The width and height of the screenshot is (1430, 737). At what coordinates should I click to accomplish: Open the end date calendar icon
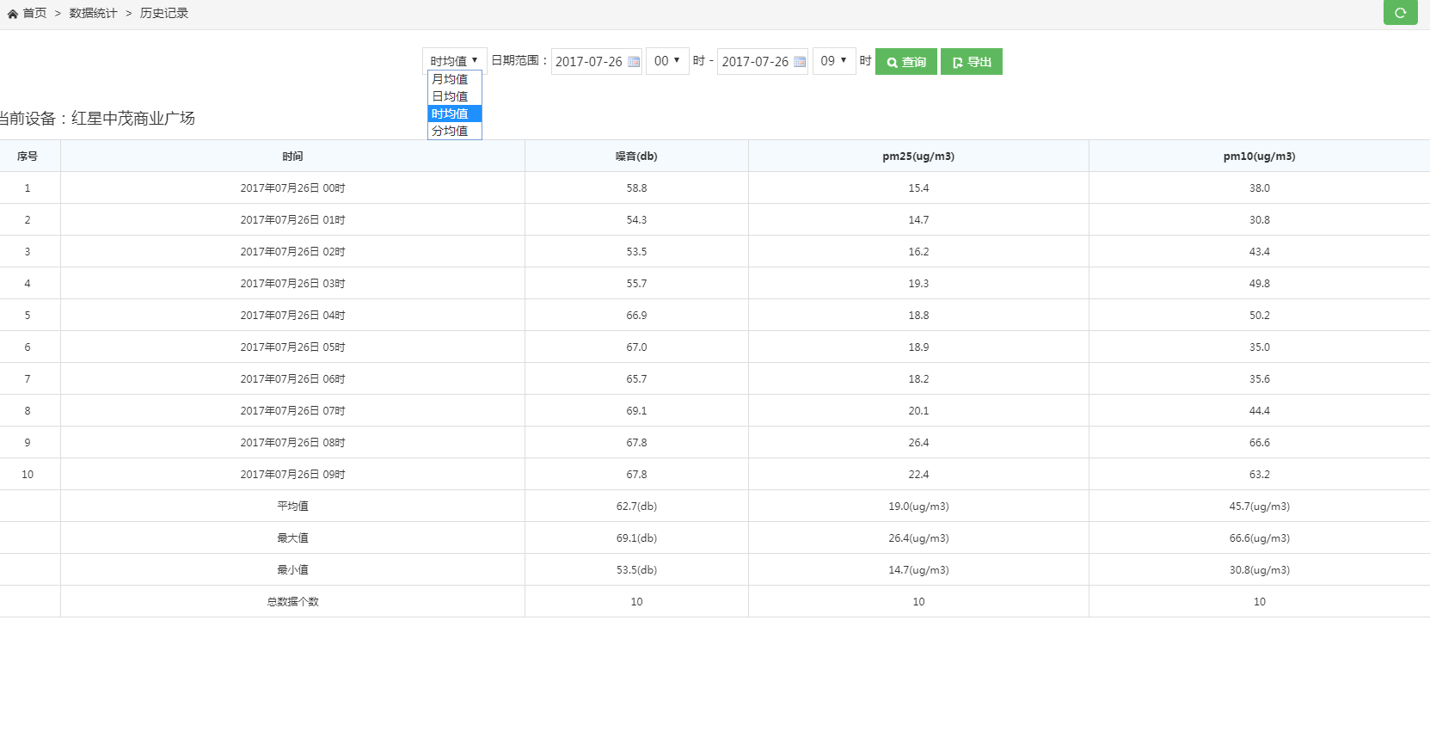(800, 62)
